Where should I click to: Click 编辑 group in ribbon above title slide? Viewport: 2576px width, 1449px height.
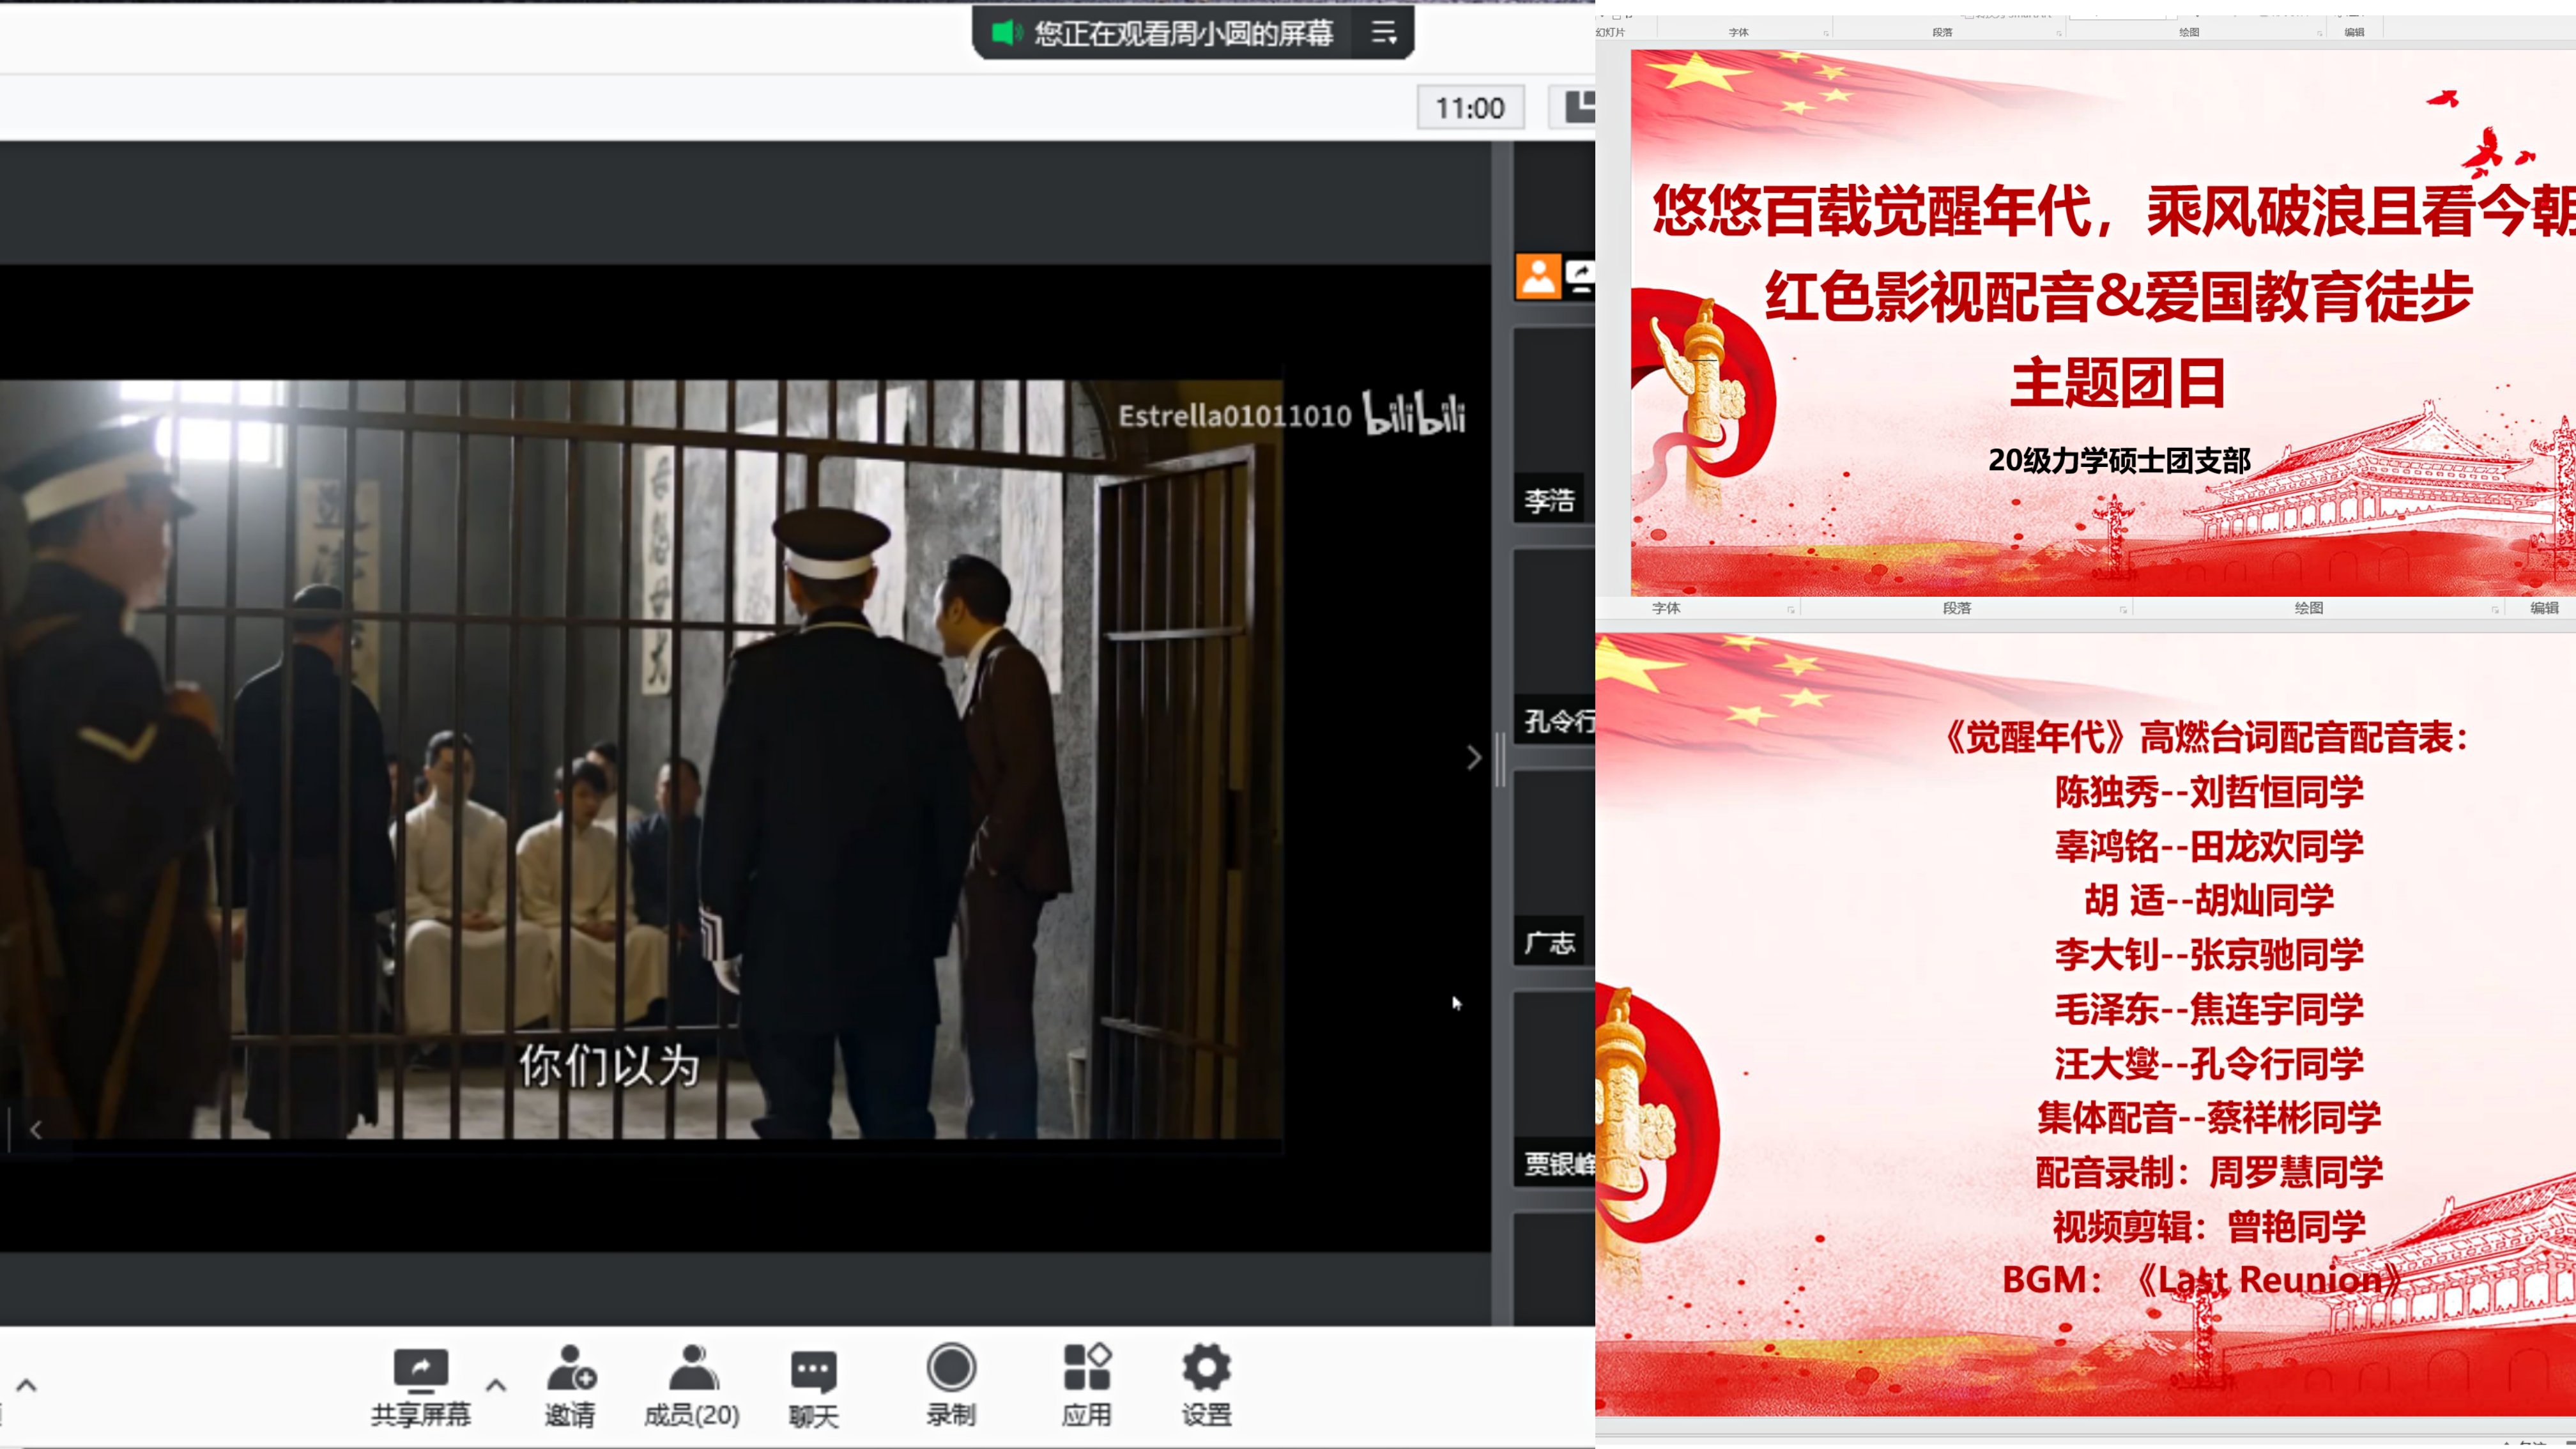(2355, 32)
